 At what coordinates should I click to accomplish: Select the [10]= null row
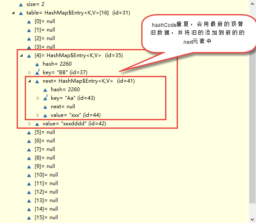pos(46,175)
